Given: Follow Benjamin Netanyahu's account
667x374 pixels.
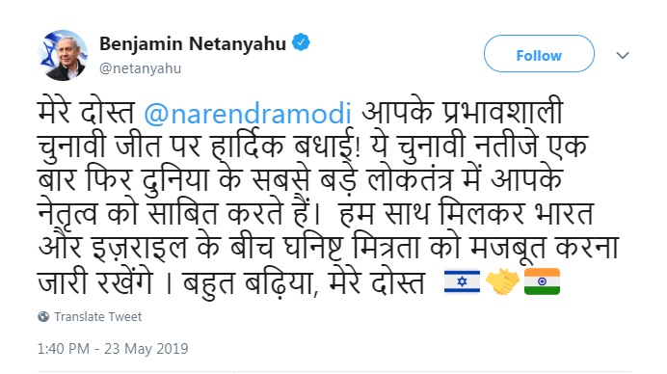Looking at the screenshot, I should 539,54.
